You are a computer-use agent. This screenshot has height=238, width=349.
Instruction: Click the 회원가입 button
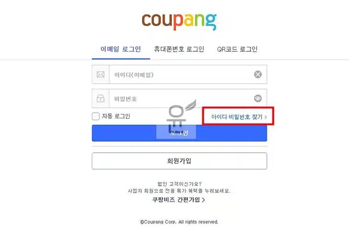click(x=179, y=161)
